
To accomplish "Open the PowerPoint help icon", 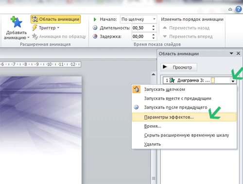I will 239,9.
